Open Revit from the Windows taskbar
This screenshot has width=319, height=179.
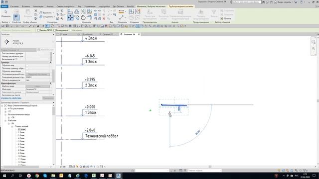(x=119, y=176)
